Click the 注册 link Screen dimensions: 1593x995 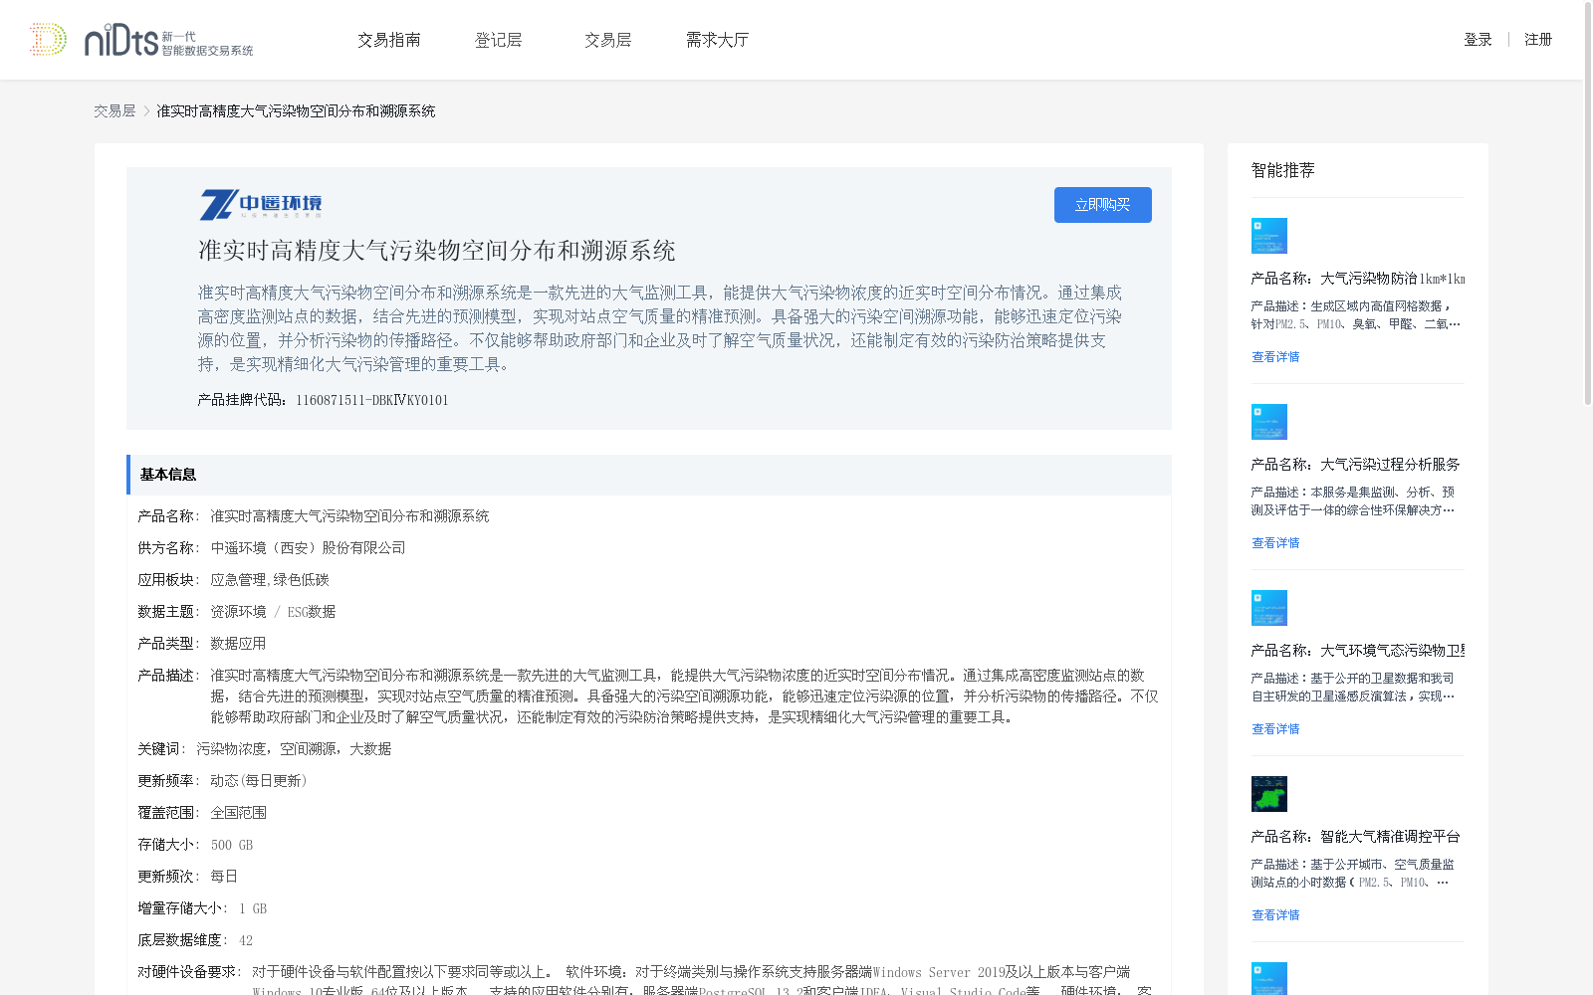coord(1538,40)
